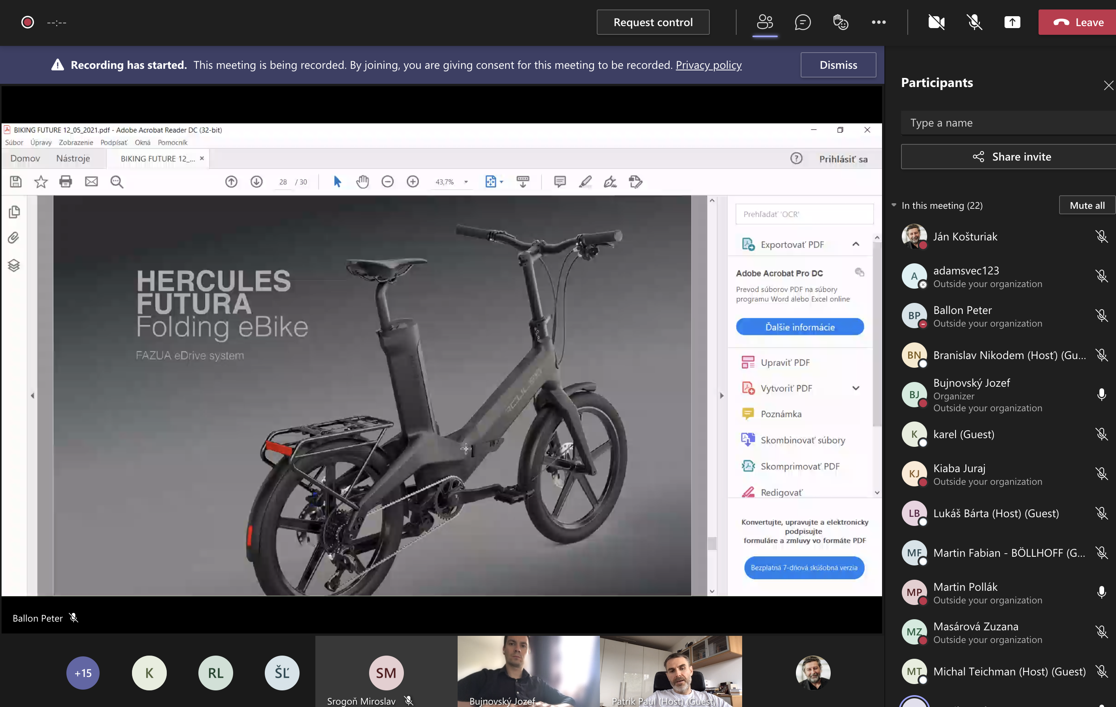Select the highlight pen tool
1116x707 pixels.
tap(585, 182)
